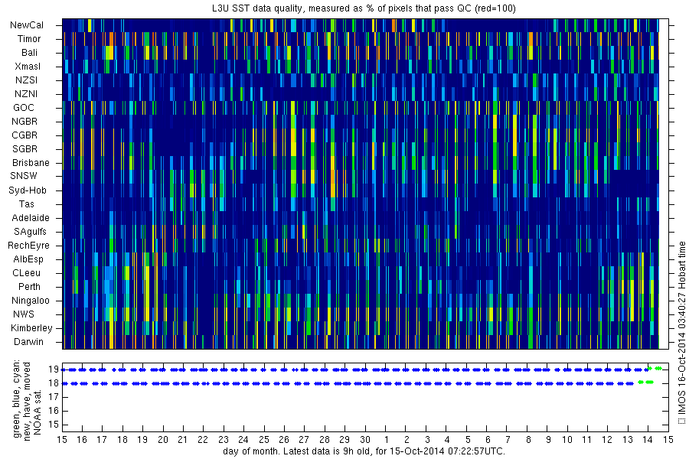Select the NWS row label

tap(24, 314)
